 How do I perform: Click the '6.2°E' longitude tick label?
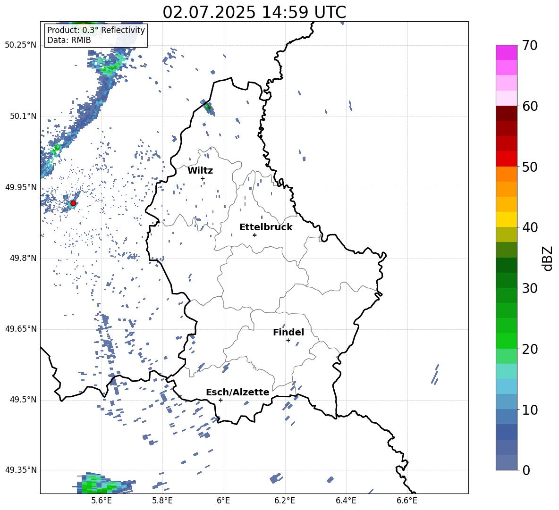tap(285, 501)
